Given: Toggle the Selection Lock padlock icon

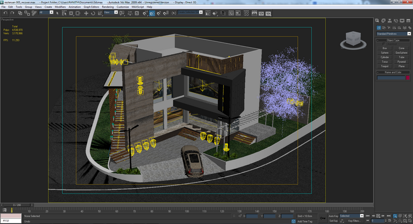Looking at the screenshot, I should [x=234, y=216].
